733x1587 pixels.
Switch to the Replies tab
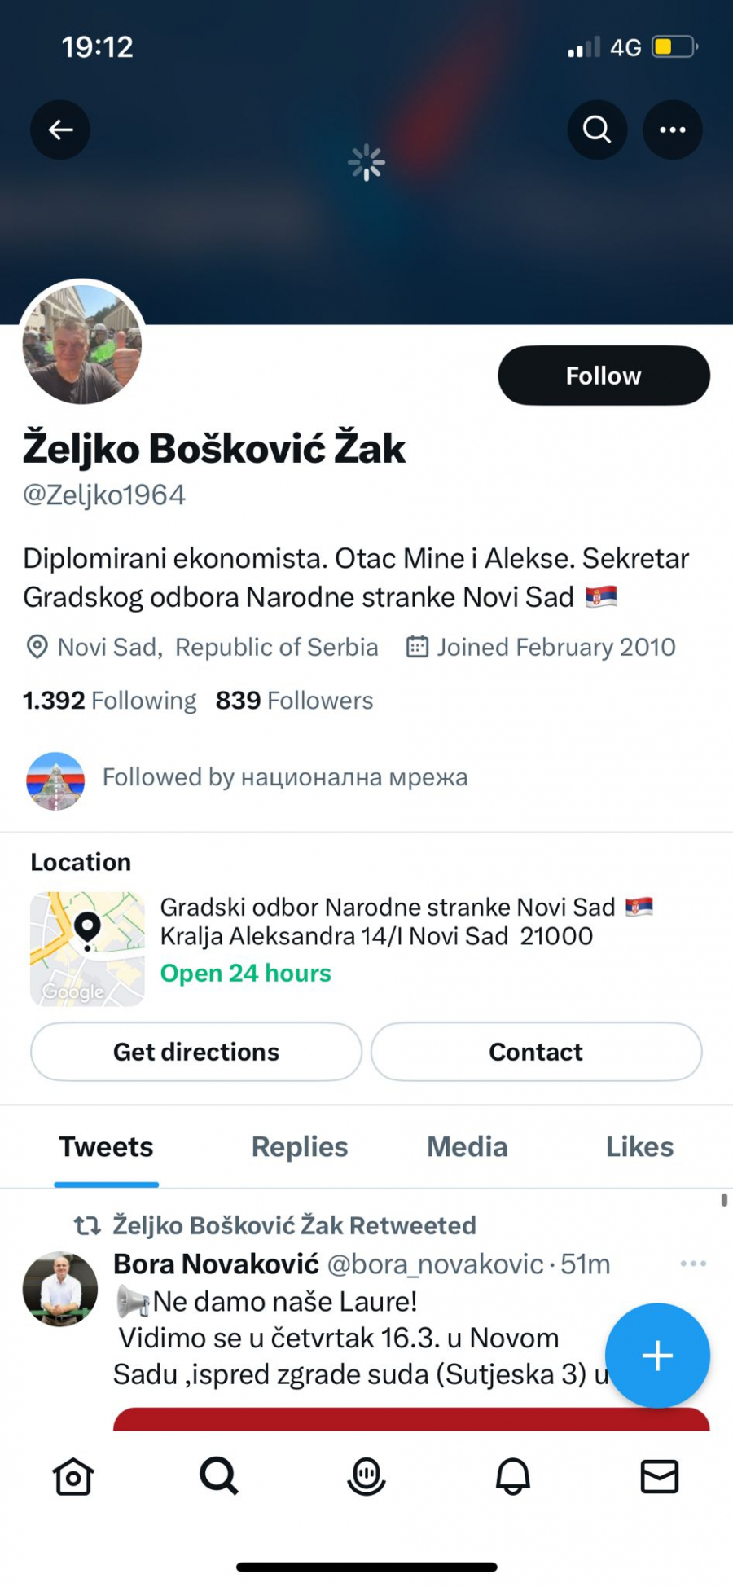[299, 1147]
